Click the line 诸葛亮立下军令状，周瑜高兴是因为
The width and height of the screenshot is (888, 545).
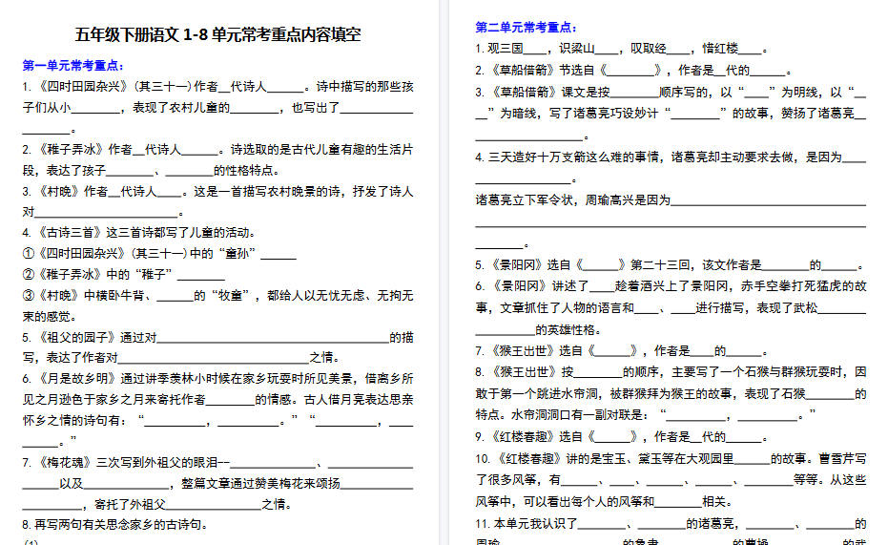pos(671,200)
